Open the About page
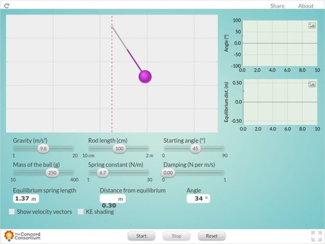This screenshot has width=325, height=244. point(305,6)
